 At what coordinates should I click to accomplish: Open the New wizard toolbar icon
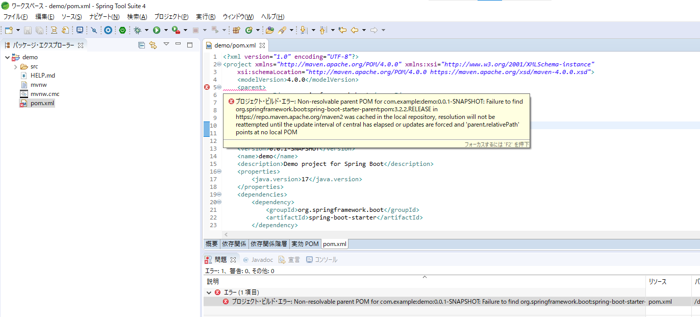click(8, 30)
